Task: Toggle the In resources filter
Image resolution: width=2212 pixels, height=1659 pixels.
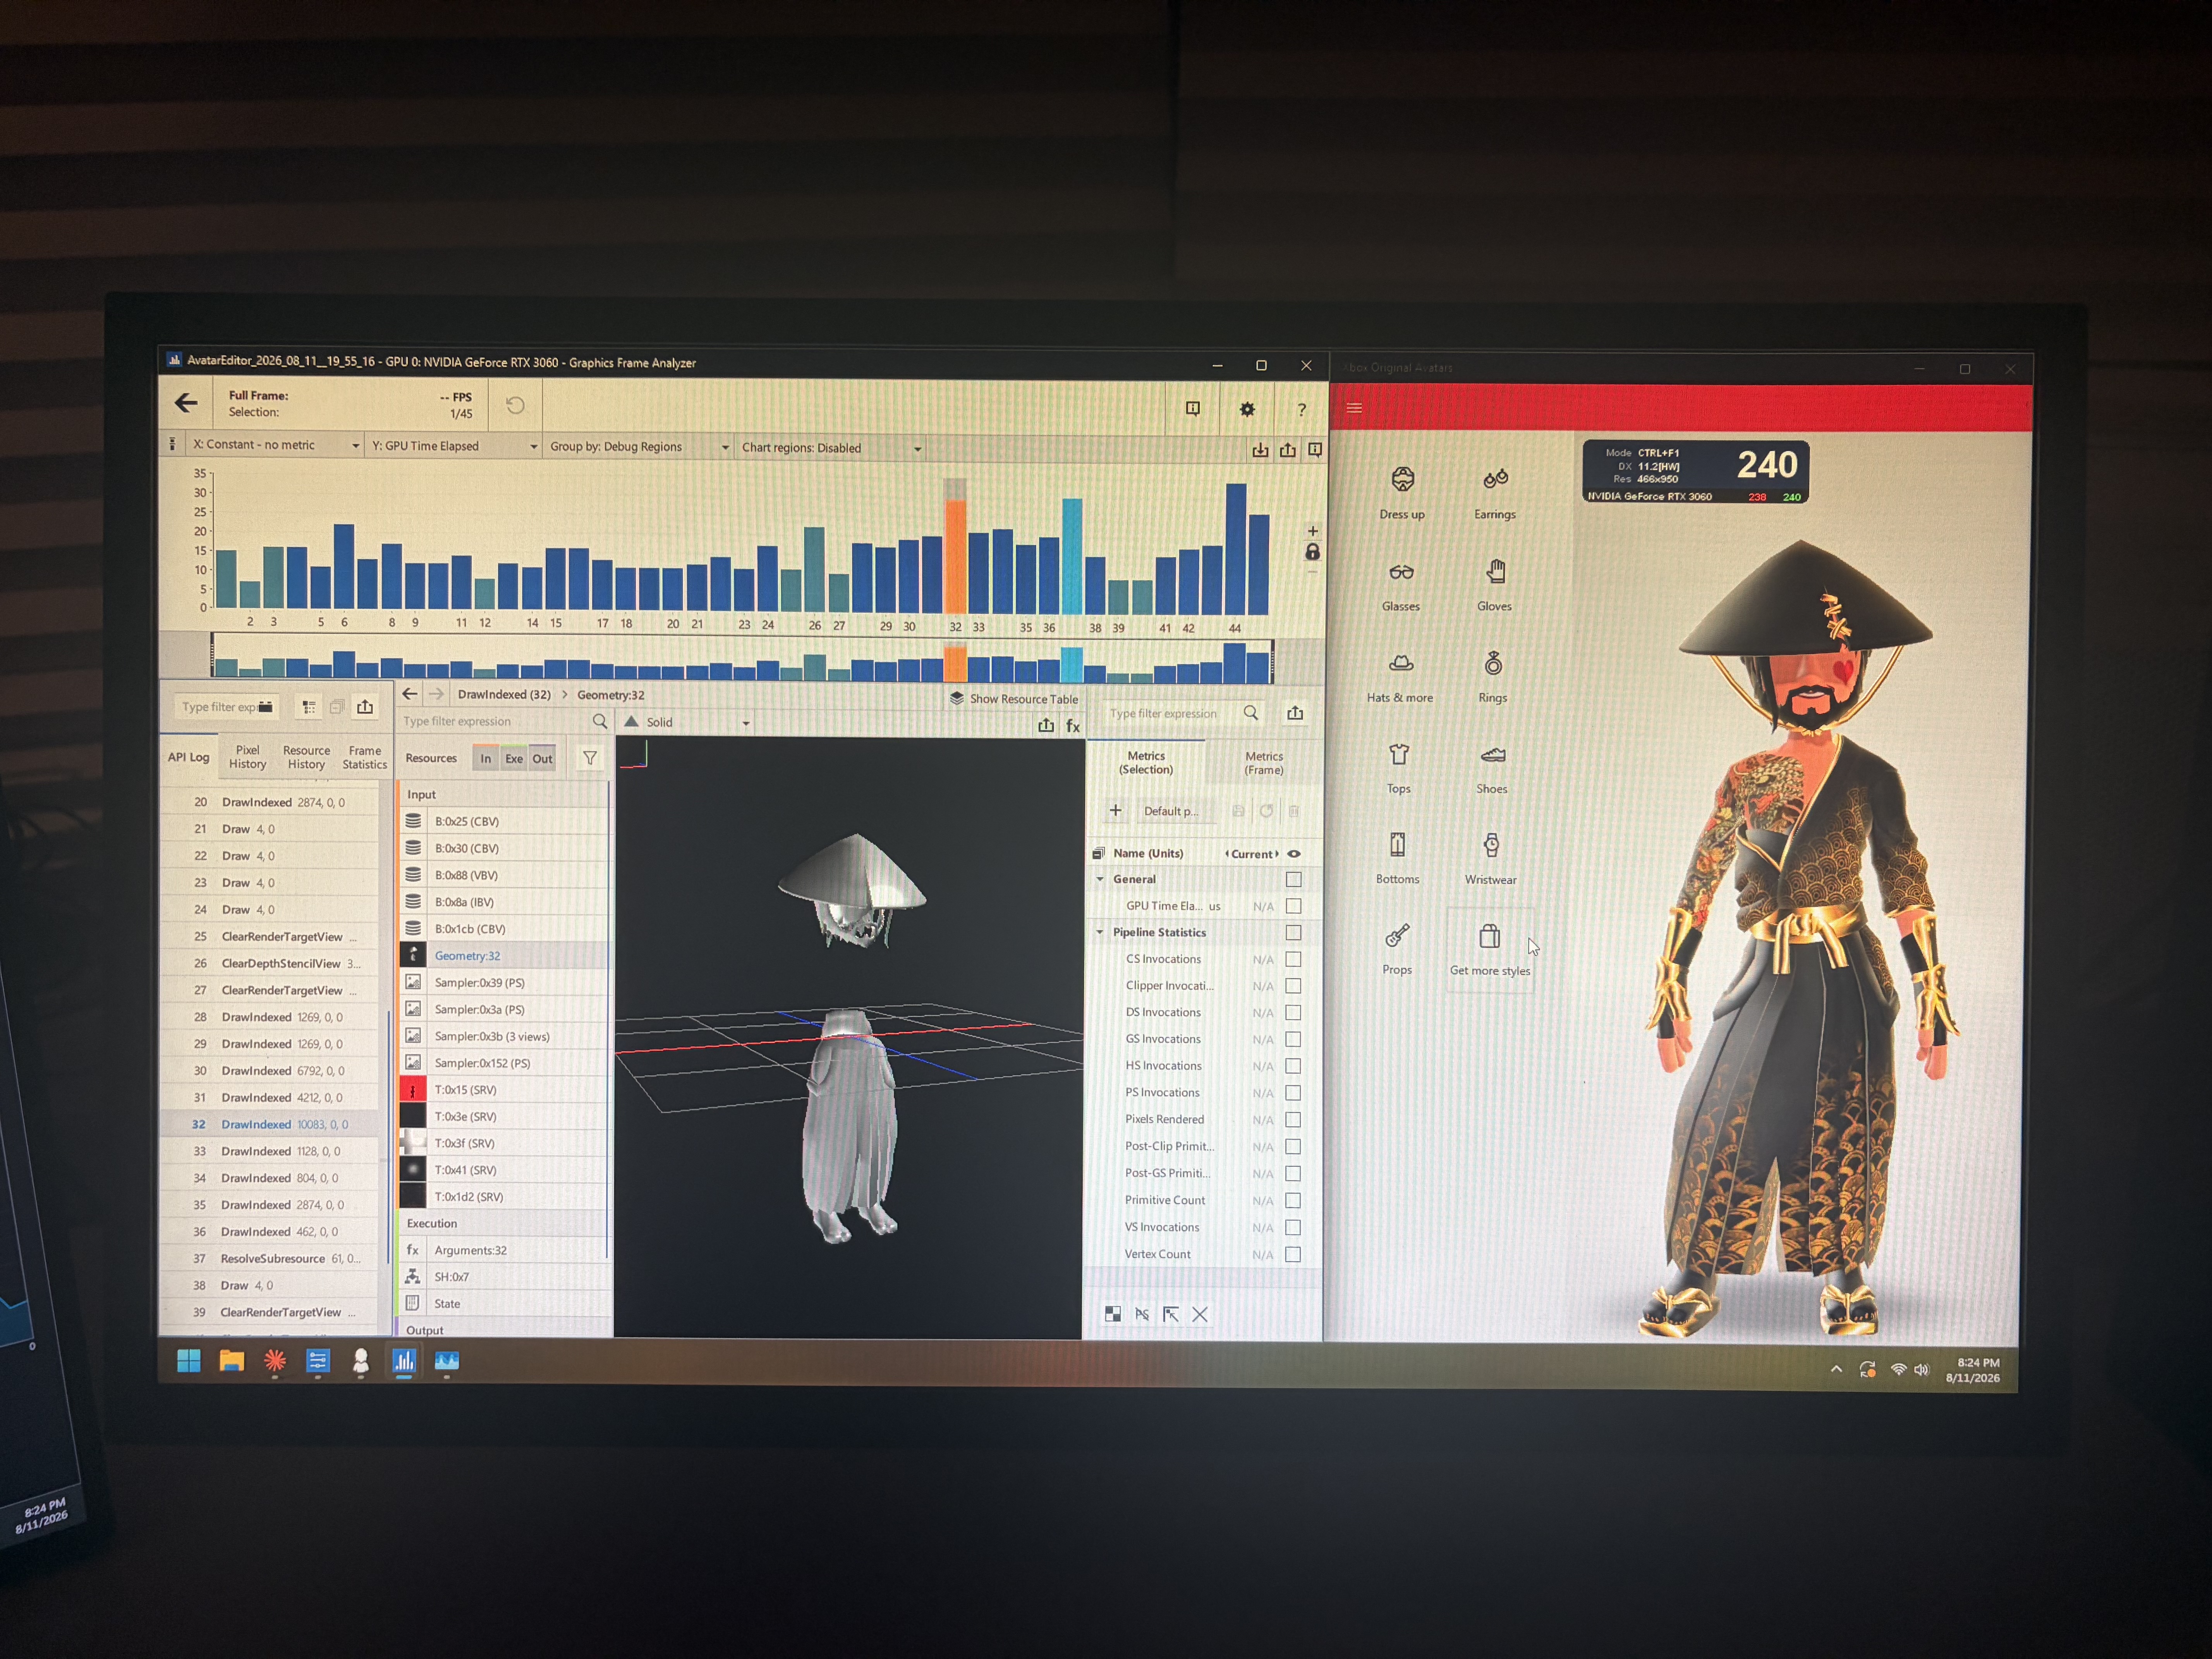Action: (x=486, y=758)
